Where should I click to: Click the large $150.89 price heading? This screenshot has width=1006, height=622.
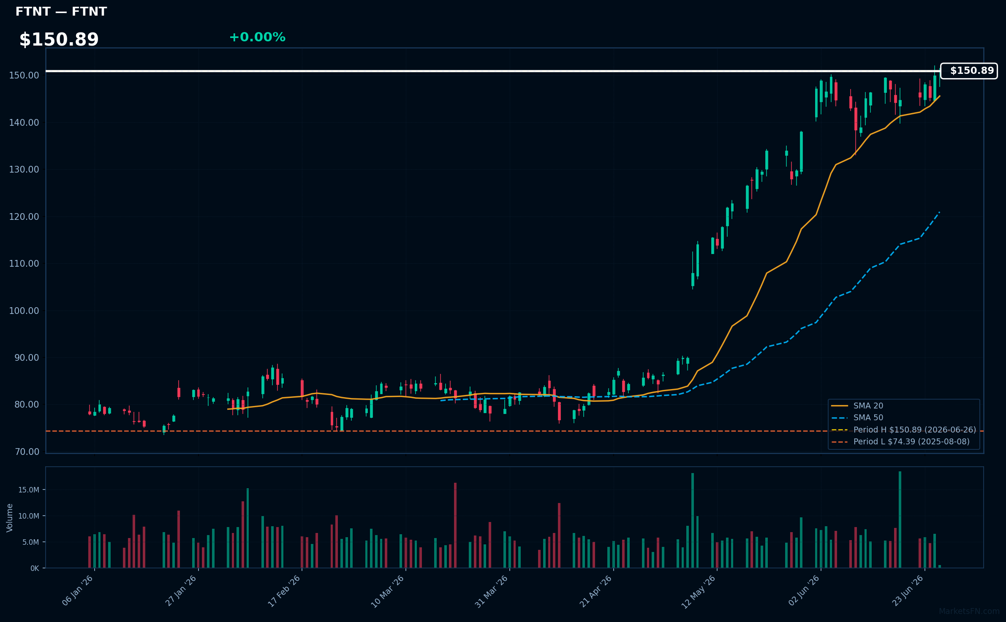(x=59, y=40)
